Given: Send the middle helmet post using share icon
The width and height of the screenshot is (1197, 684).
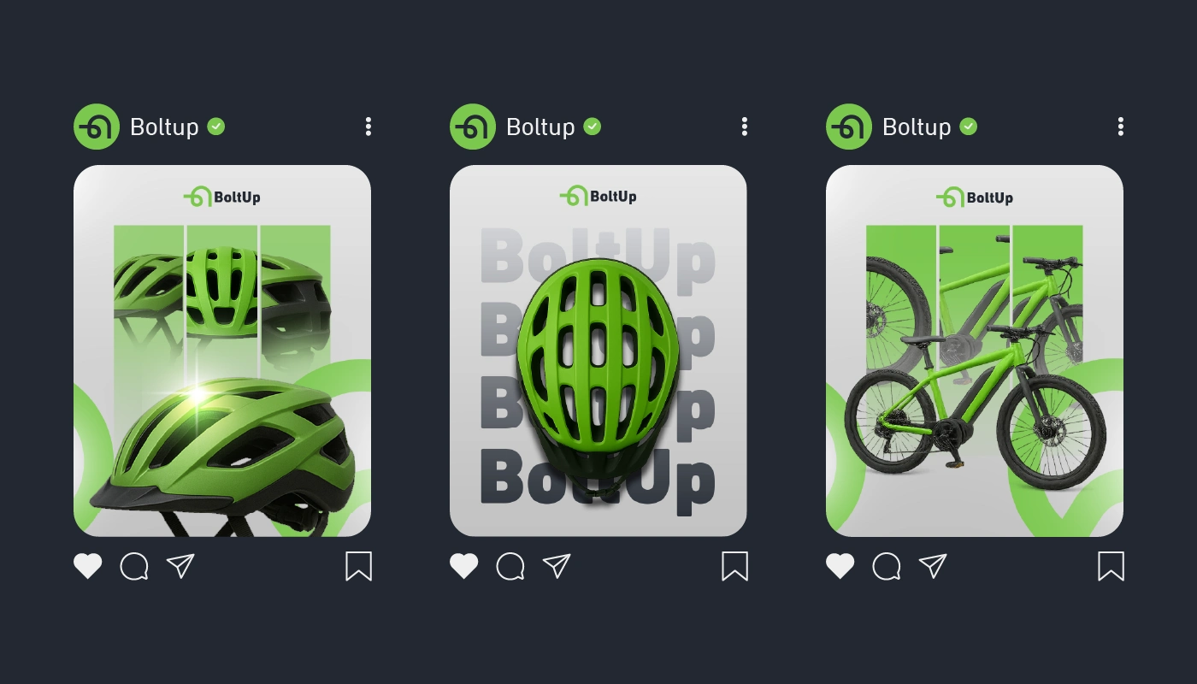Looking at the screenshot, I should [557, 566].
